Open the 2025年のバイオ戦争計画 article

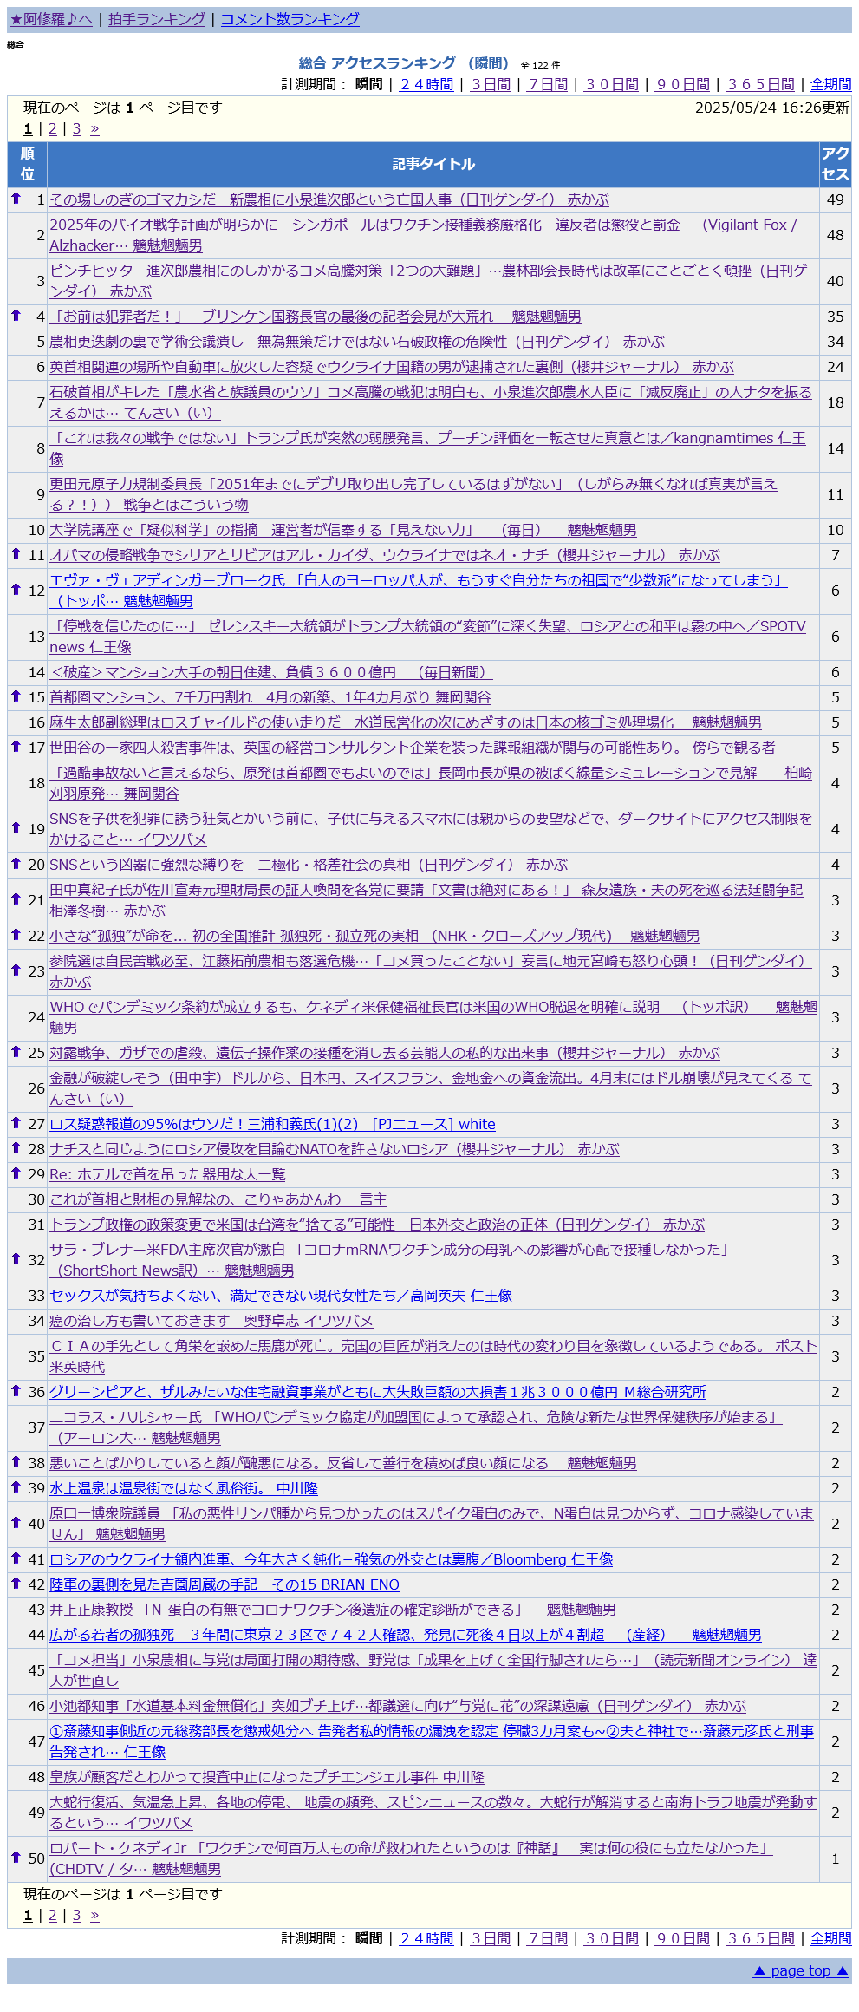point(423,235)
